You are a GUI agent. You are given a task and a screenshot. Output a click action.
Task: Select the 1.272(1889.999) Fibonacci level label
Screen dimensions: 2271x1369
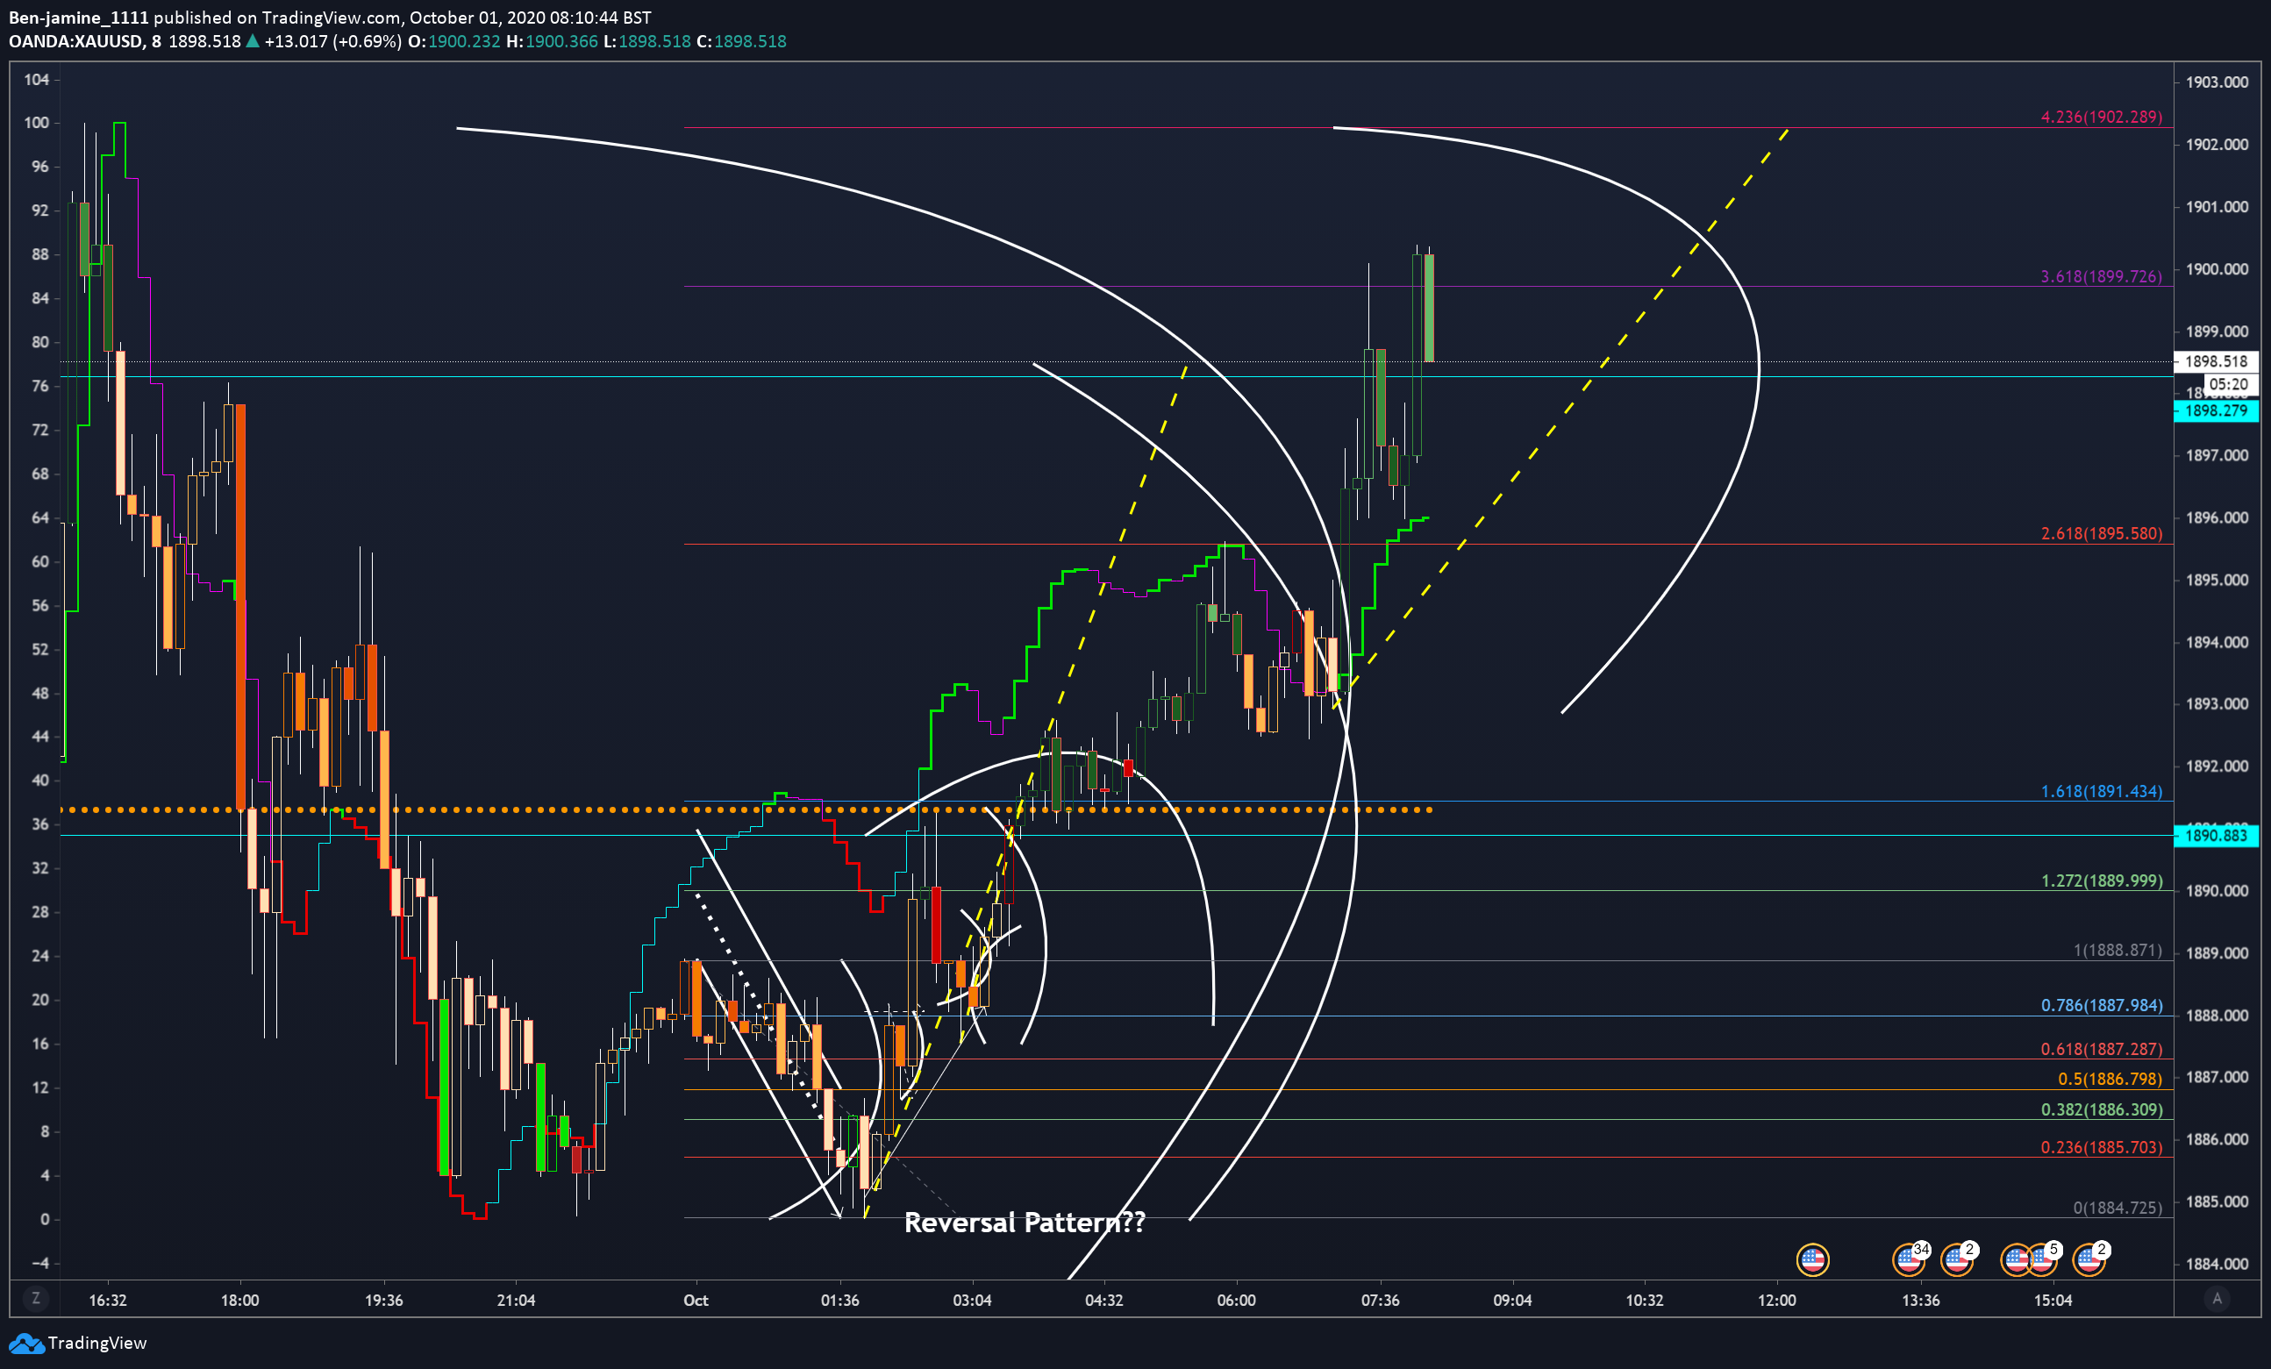click(x=2102, y=881)
